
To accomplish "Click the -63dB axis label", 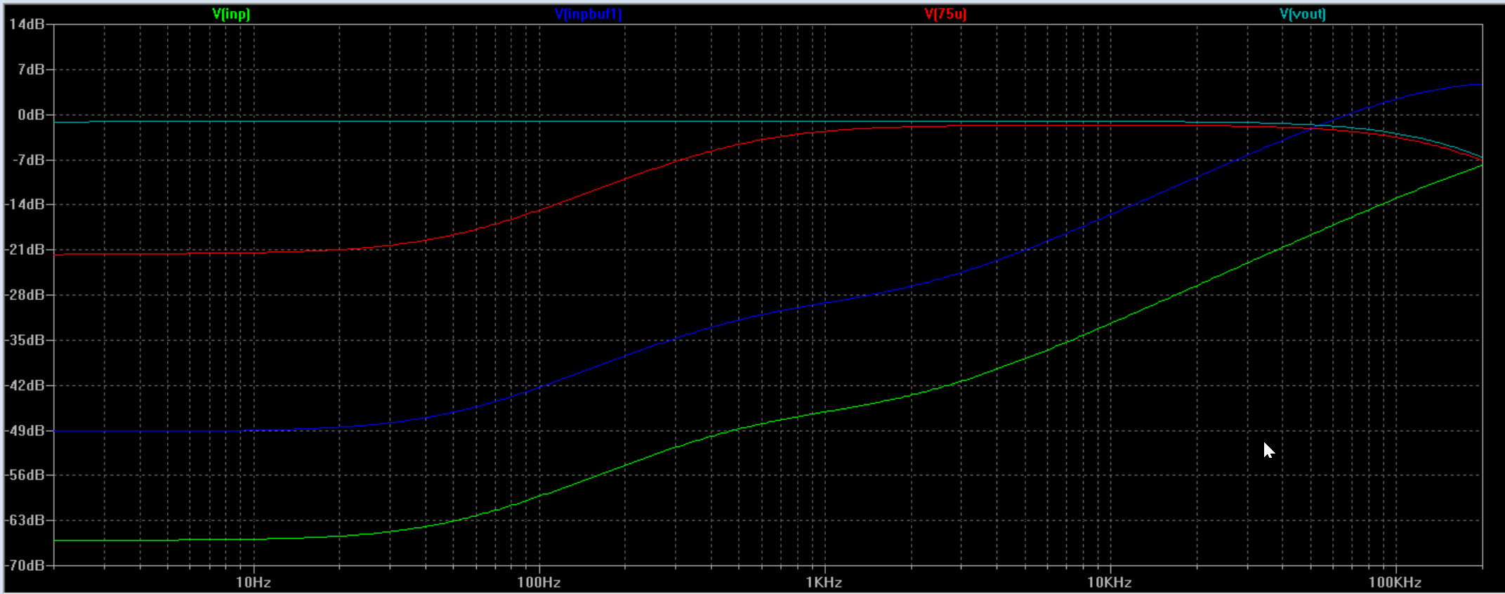I will point(25,520).
